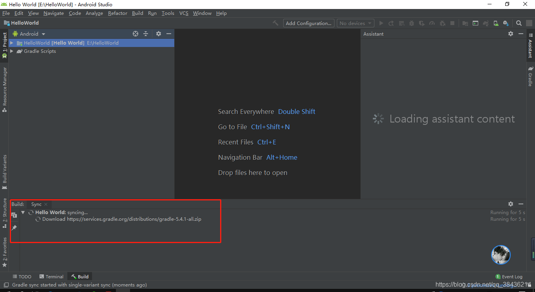Open the Tools menu
The image size is (535, 292).
(x=168, y=13)
